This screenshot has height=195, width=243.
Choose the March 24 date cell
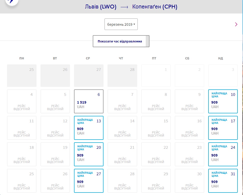(223, 154)
